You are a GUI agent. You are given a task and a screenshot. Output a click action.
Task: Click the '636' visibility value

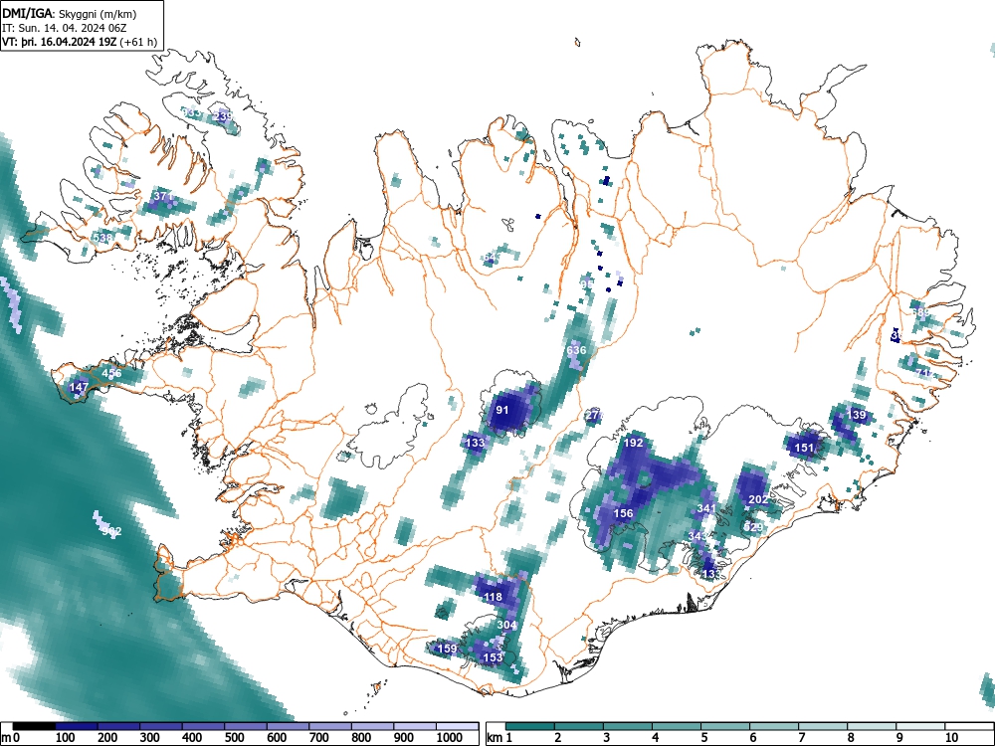[x=576, y=350]
